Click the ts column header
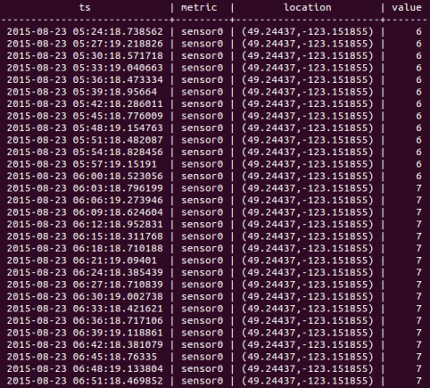The height and width of the screenshot is (388, 430). pos(85,7)
